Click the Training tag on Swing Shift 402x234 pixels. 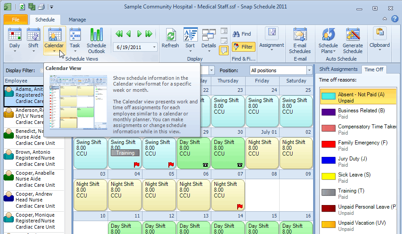coord(125,153)
